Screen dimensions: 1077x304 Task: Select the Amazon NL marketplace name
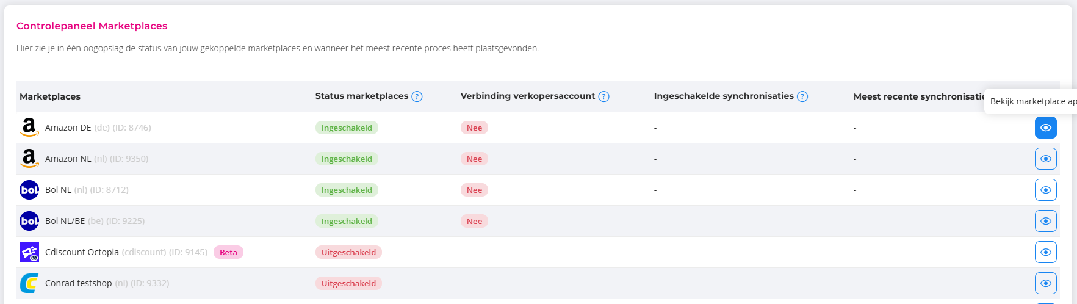(68, 159)
